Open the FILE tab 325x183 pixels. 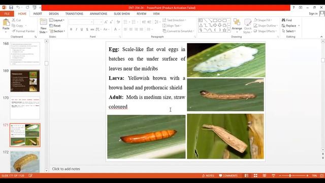point(7,14)
